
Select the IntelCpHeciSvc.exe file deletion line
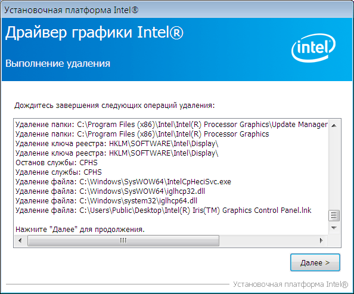123,182
